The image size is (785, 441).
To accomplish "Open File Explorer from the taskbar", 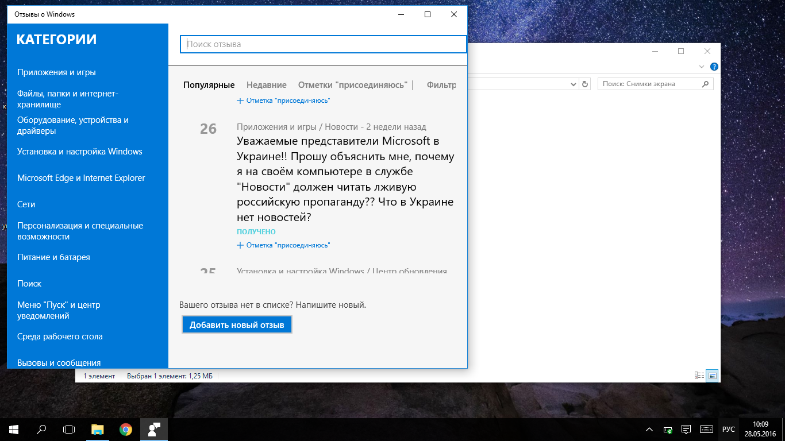I will [98, 429].
